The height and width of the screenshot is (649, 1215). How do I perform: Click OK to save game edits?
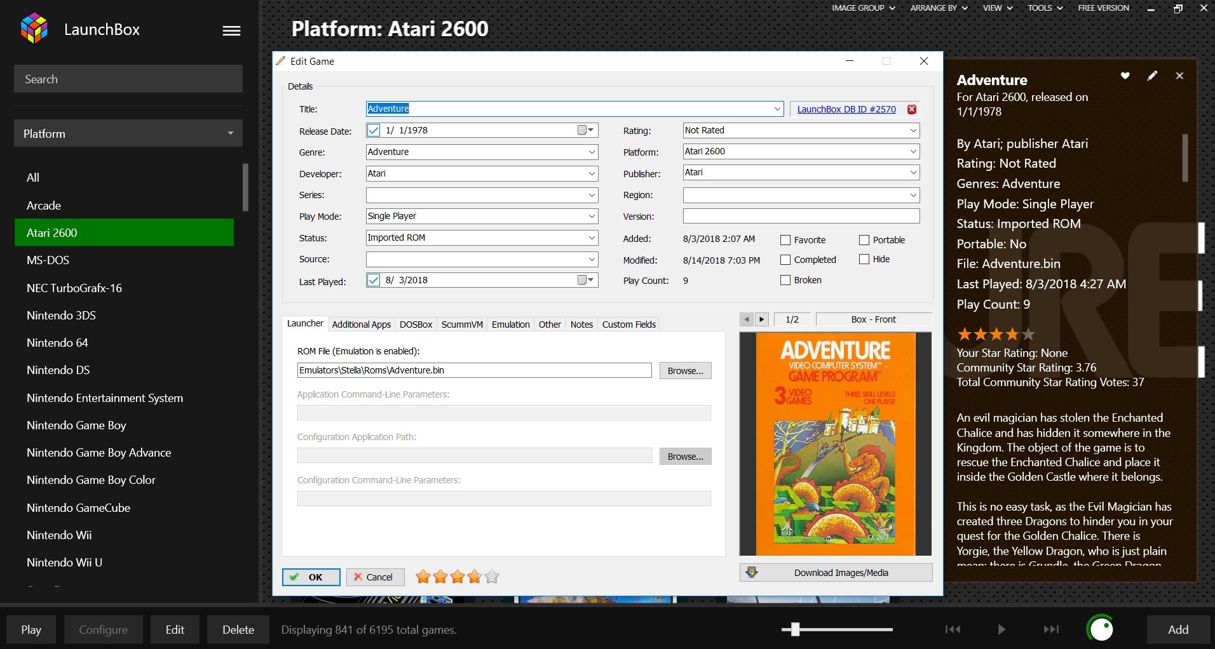(x=311, y=577)
